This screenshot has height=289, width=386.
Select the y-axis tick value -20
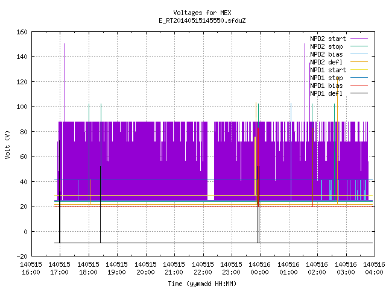tap(22, 256)
